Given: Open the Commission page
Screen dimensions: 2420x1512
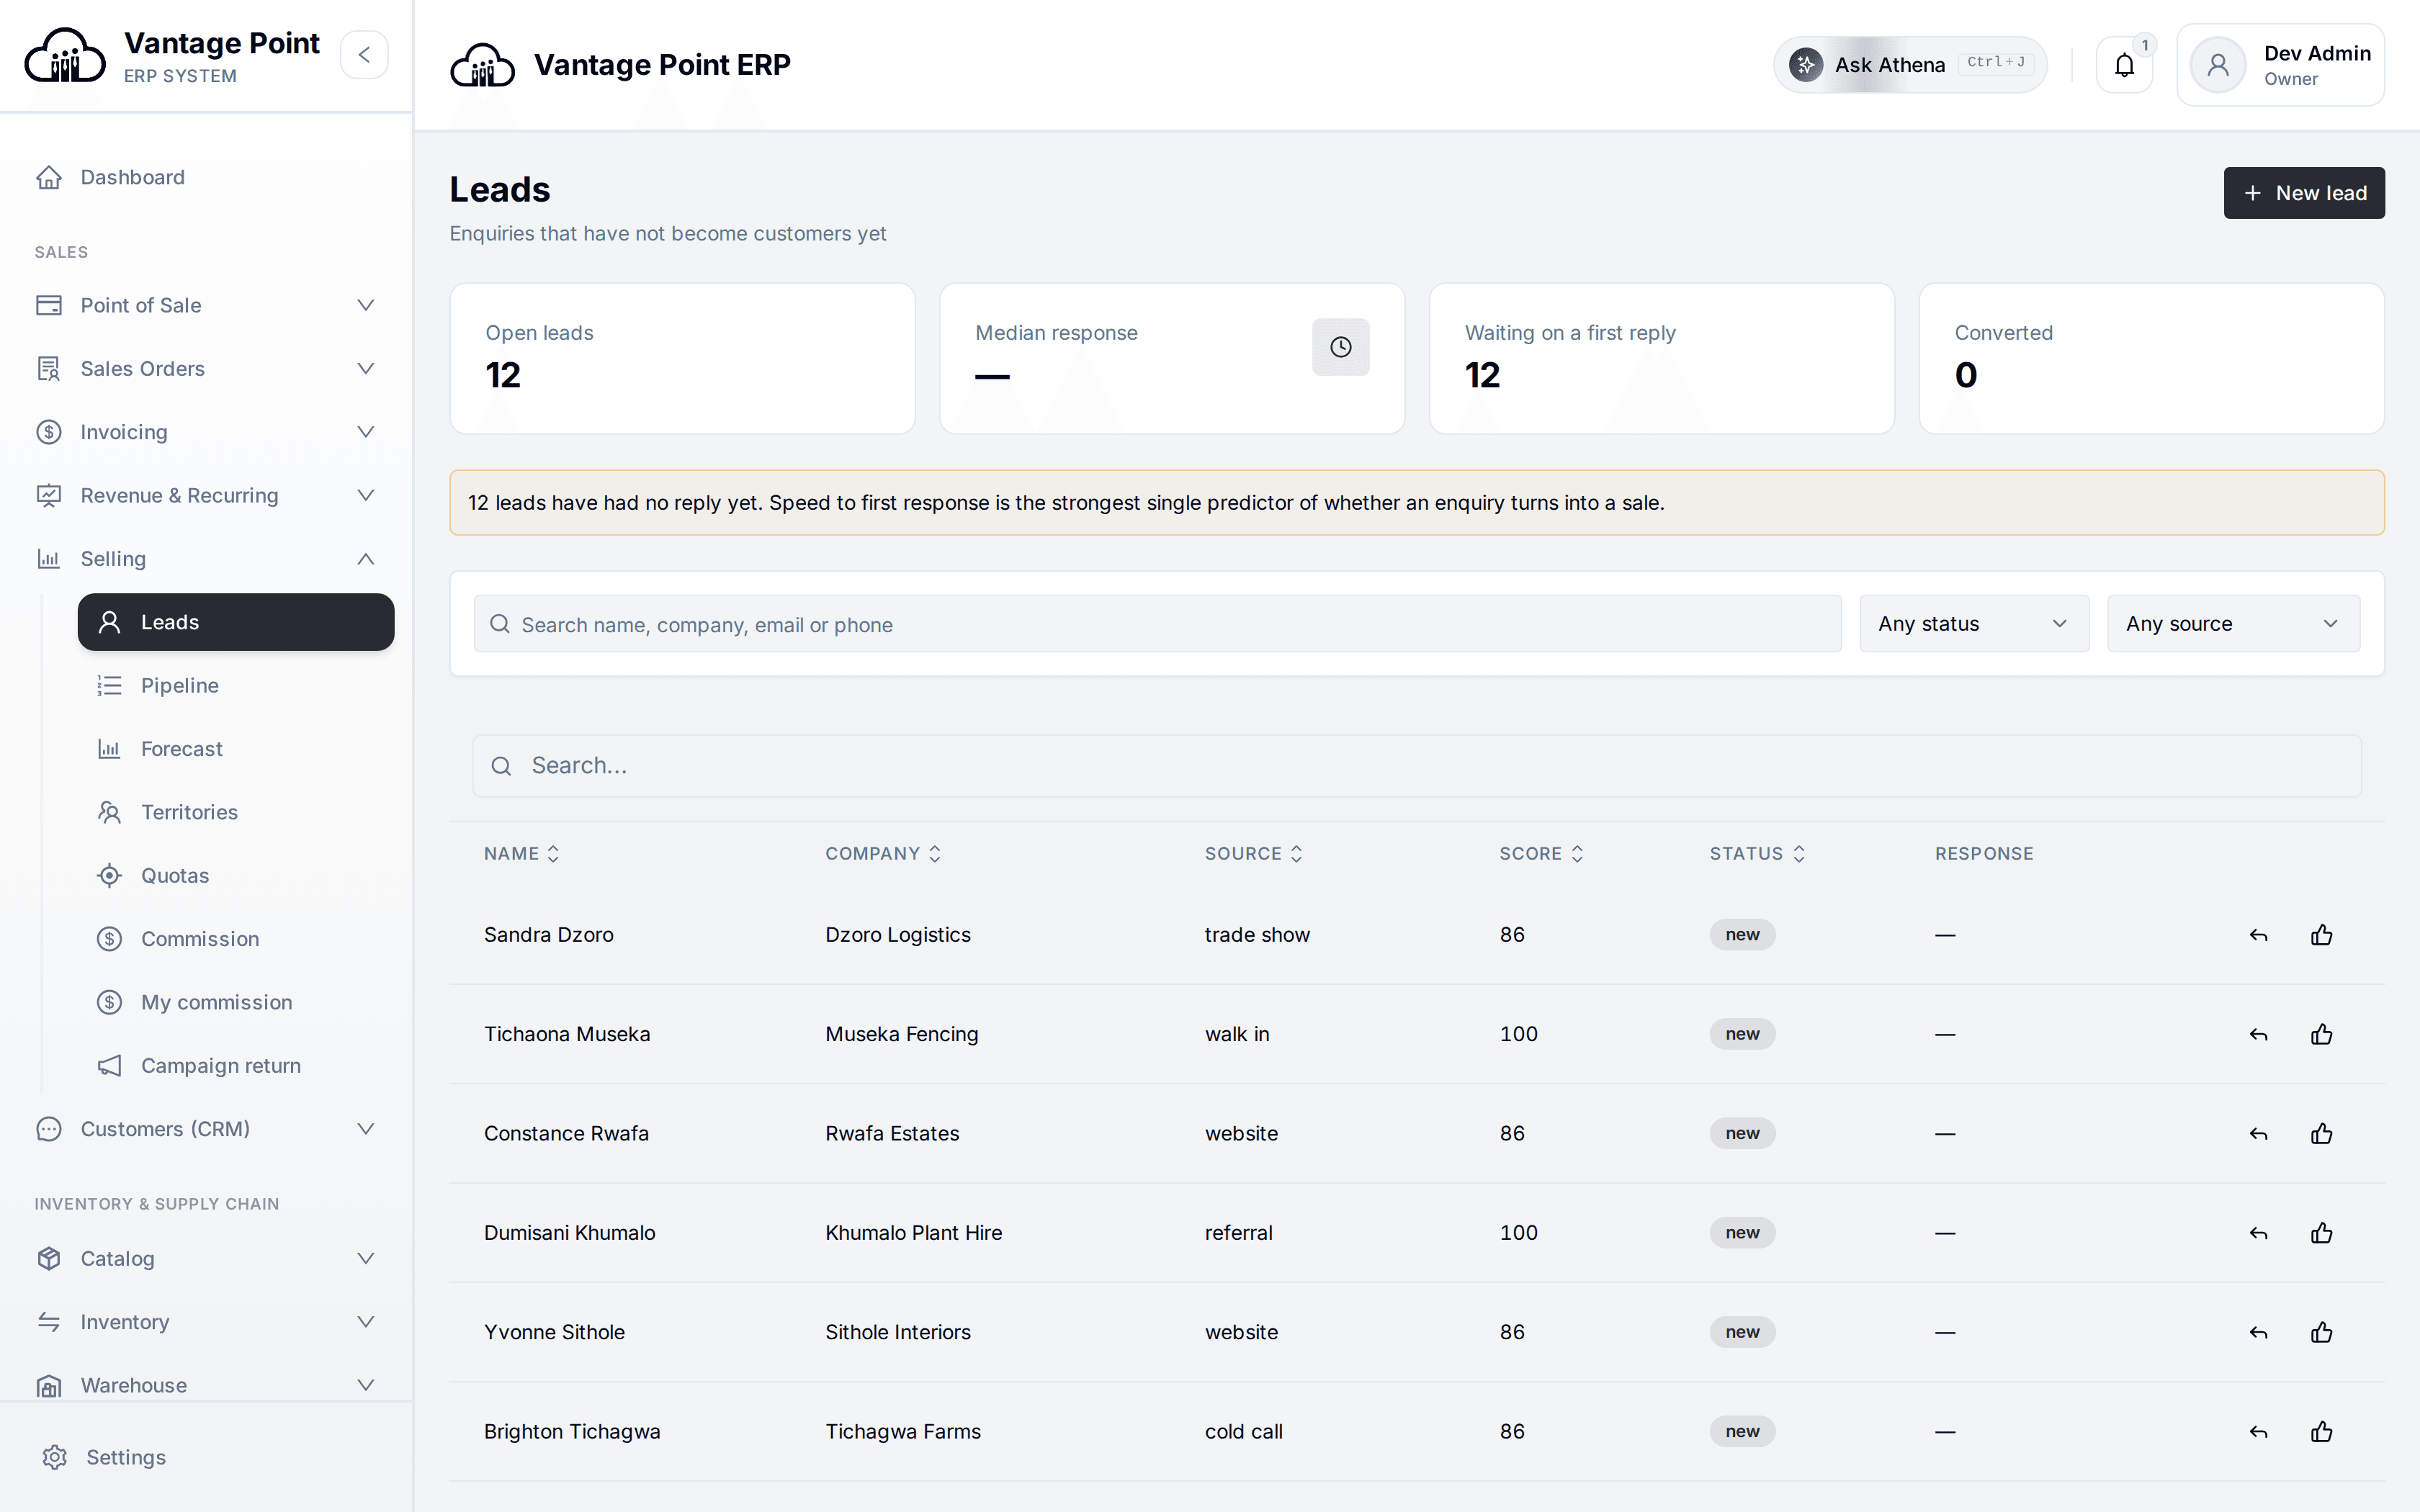Looking at the screenshot, I should [x=236, y=939].
